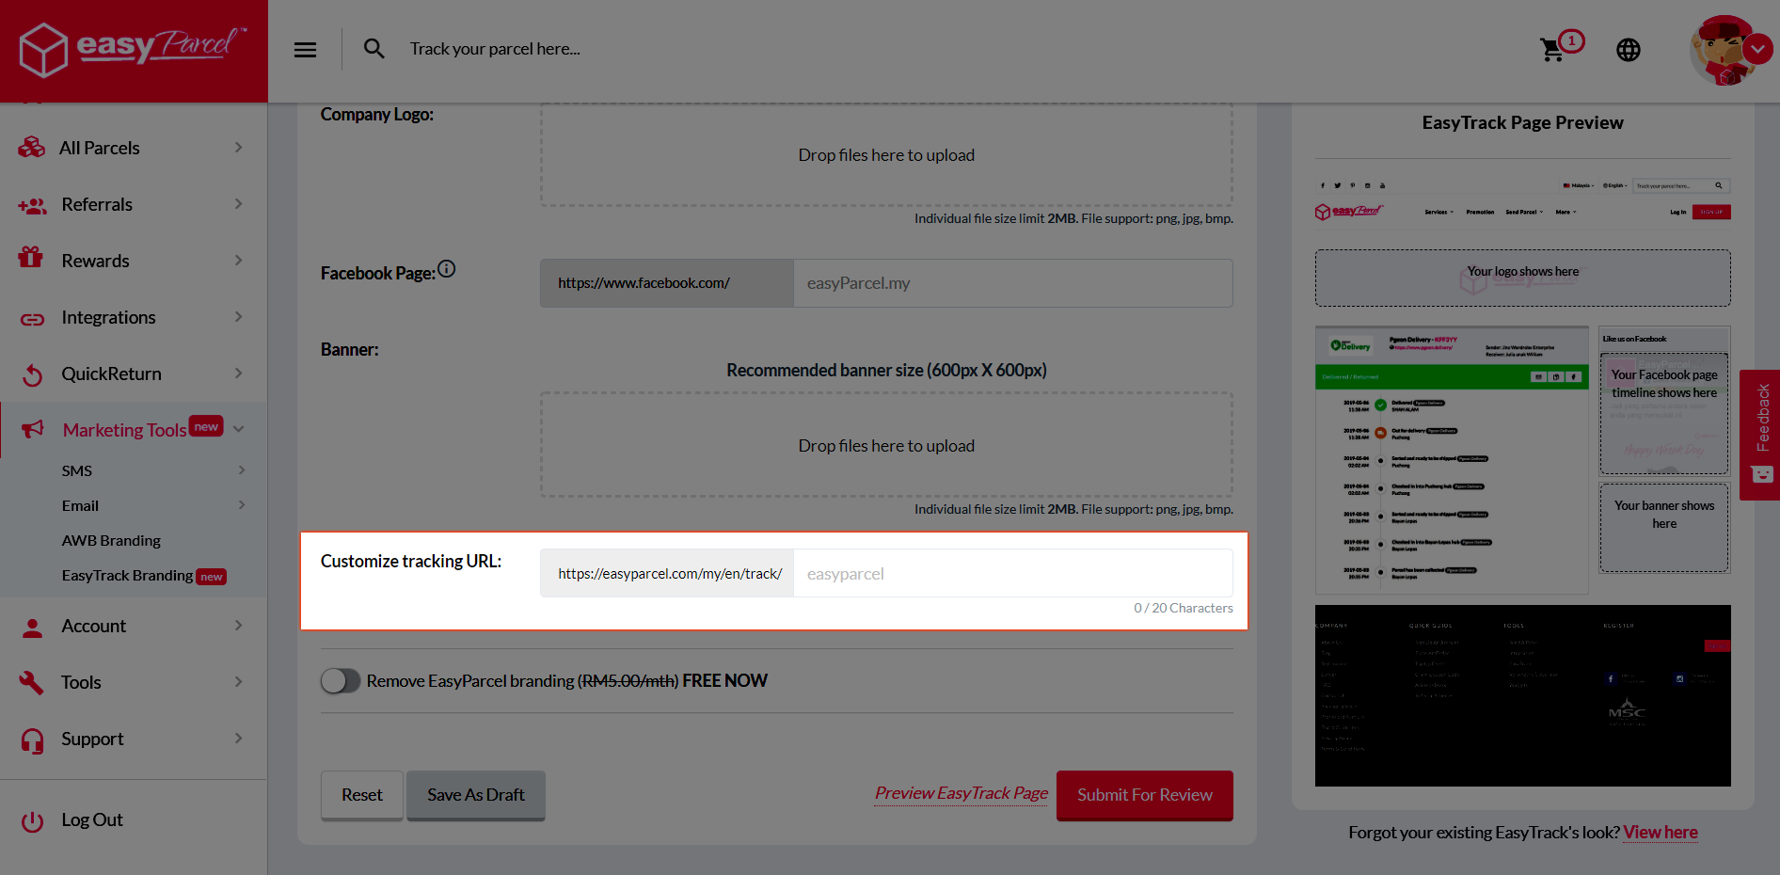Click the View here link
The image size is (1780, 875).
(1661, 833)
